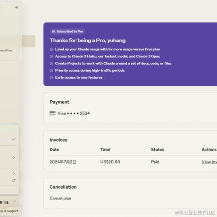
Task: Click the 'Status' column header
Action: 158,150
